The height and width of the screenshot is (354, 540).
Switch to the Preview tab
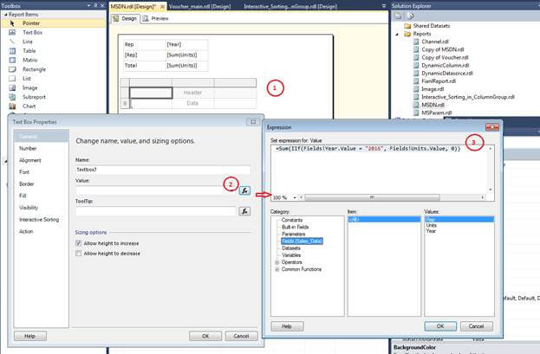[x=156, y=18]
